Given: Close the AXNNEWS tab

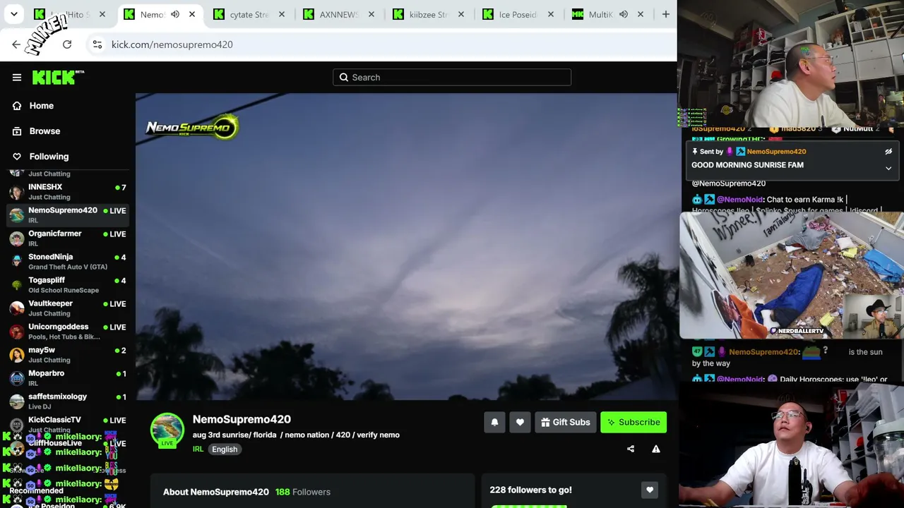Looking at the screenshot, I should tap(371, 14).
